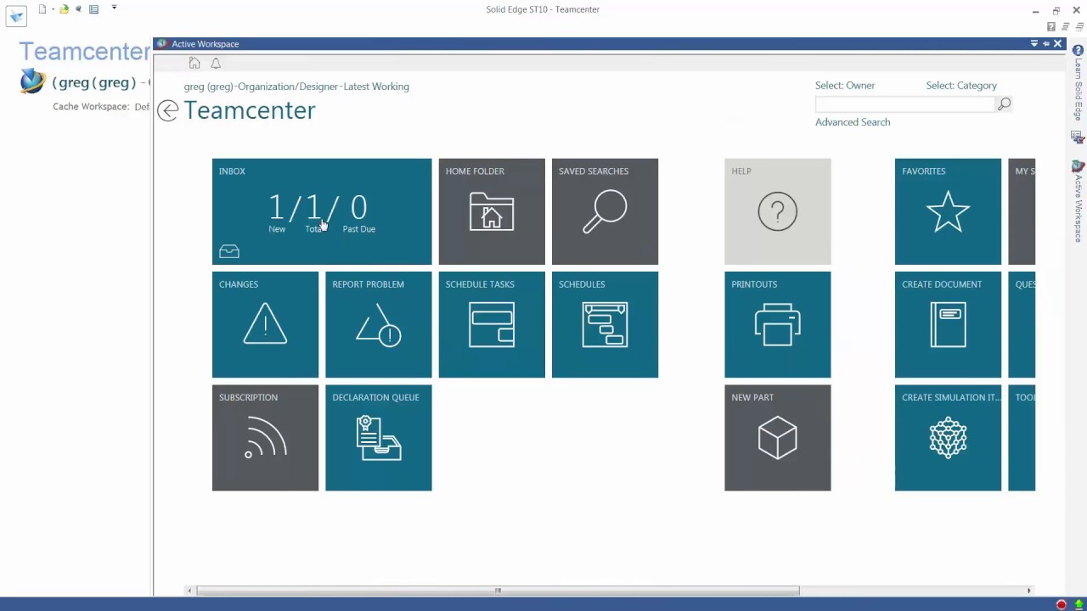The image size is (1087, 611).
Task: Open the Inbox tile
Action: [321, 211]
